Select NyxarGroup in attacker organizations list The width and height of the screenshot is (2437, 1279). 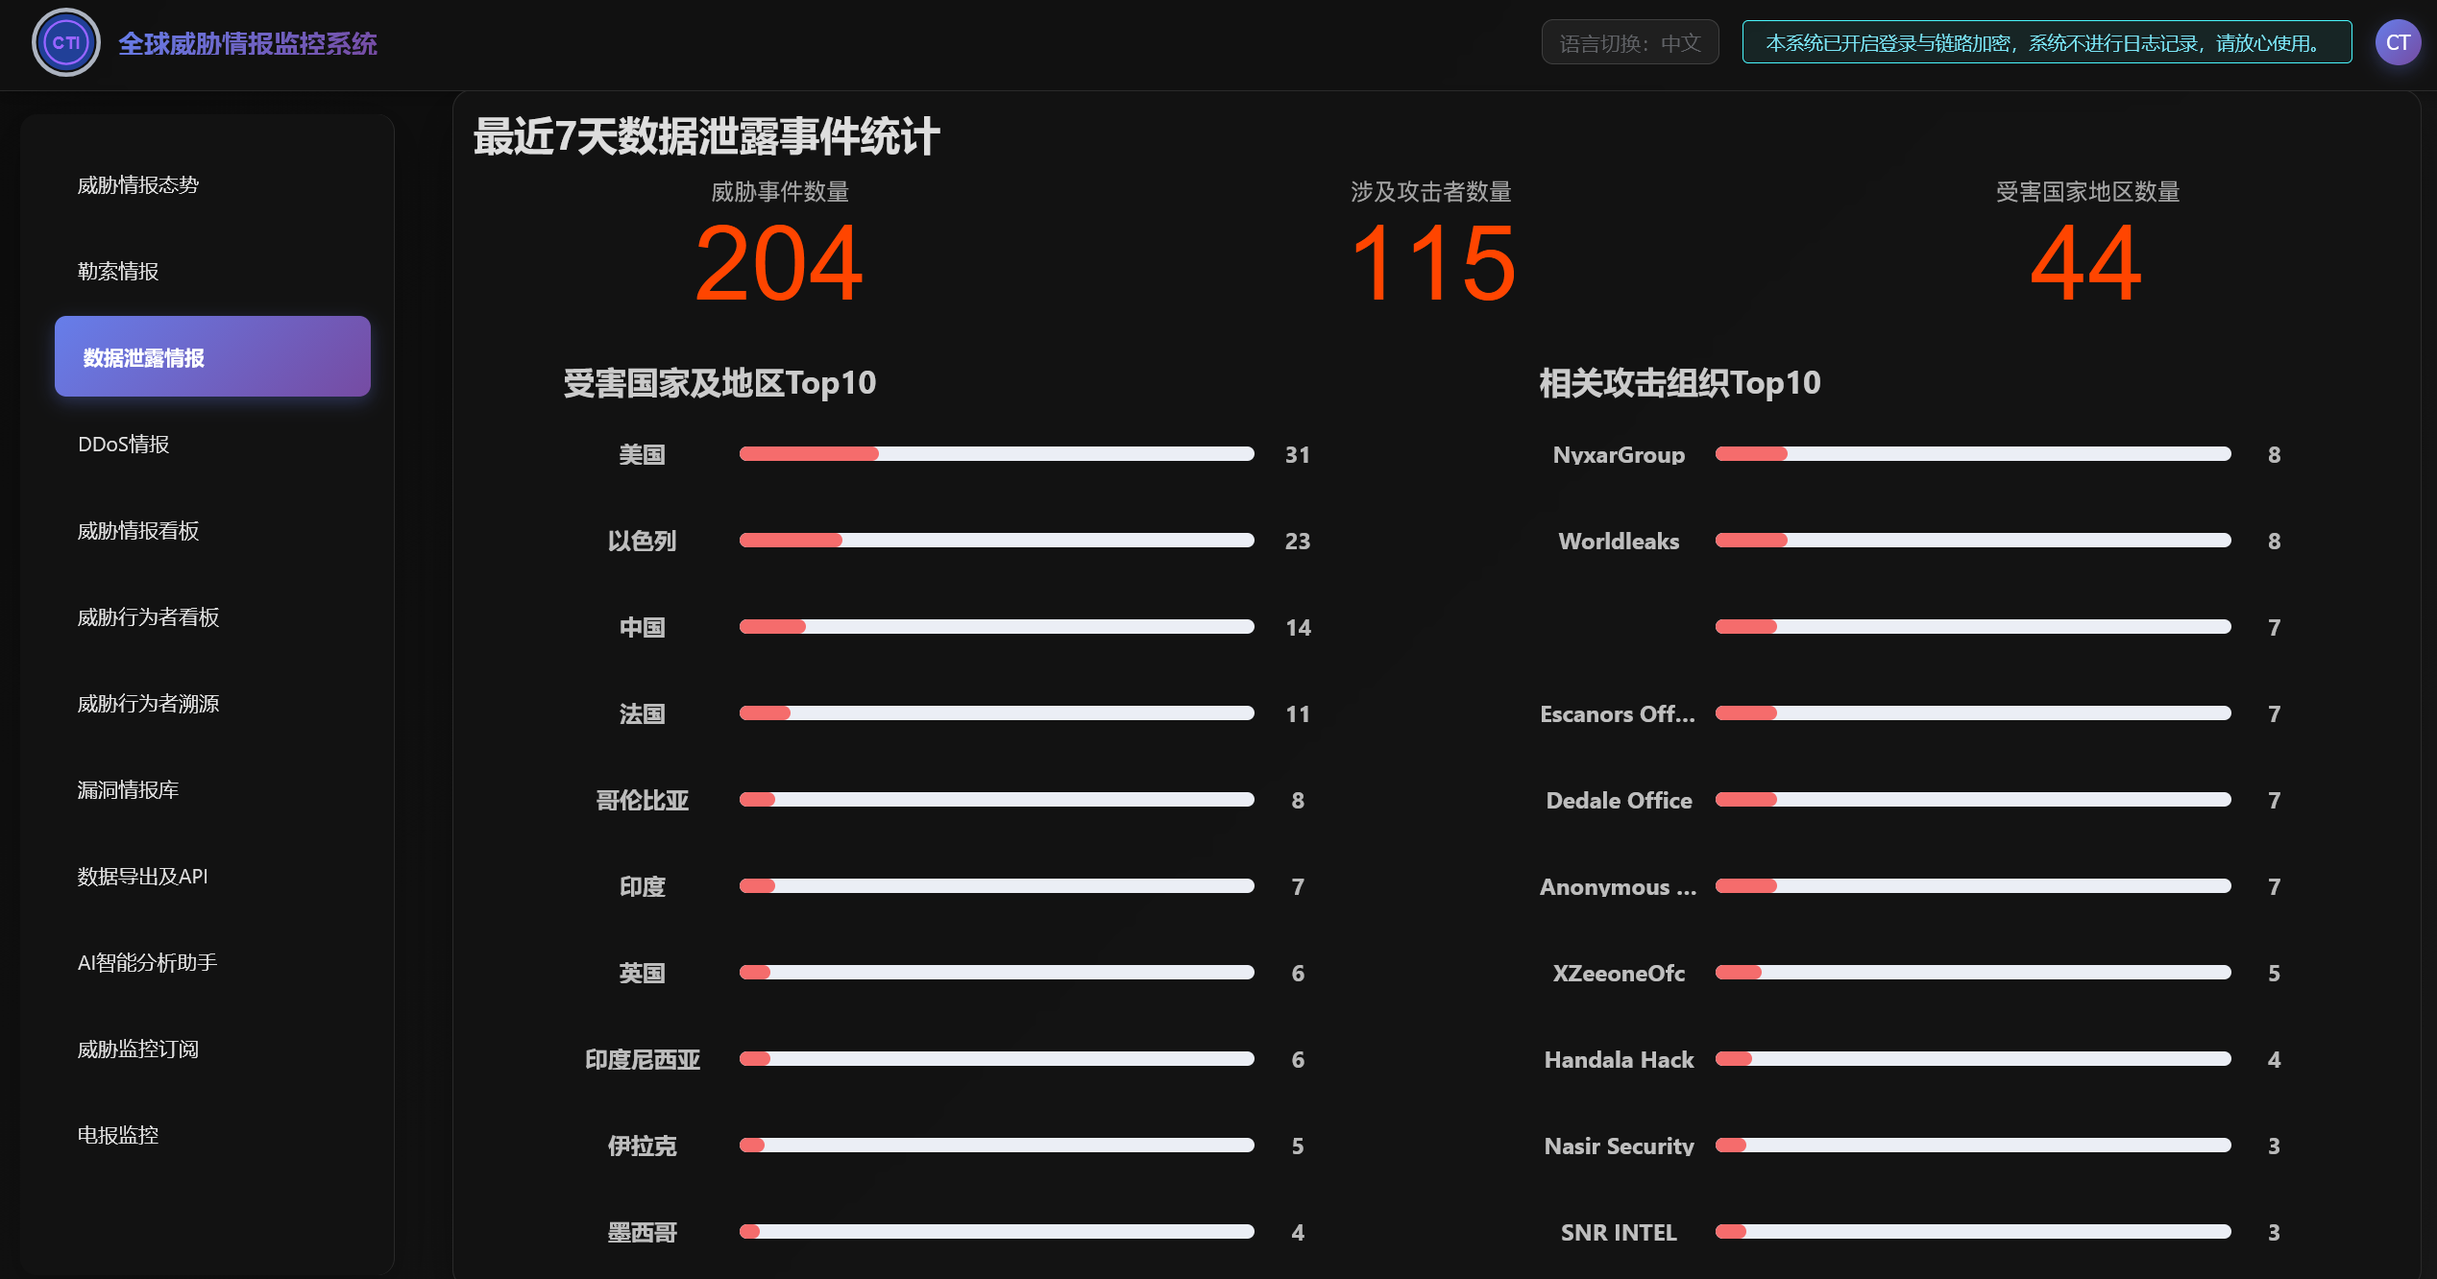click(1618, 454)
